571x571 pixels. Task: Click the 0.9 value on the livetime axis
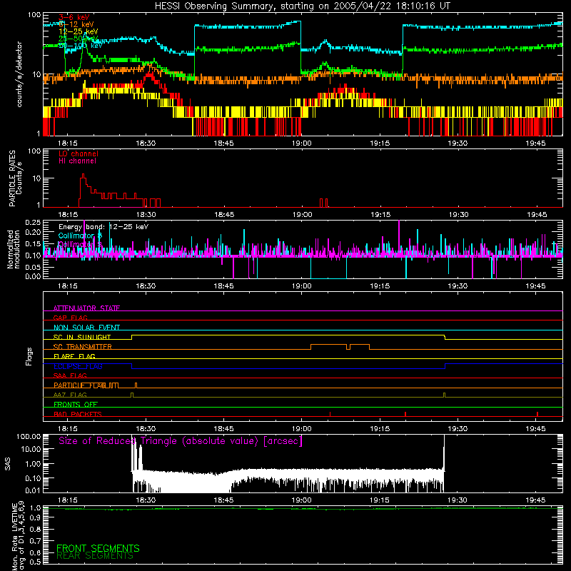tap(35, 518)
